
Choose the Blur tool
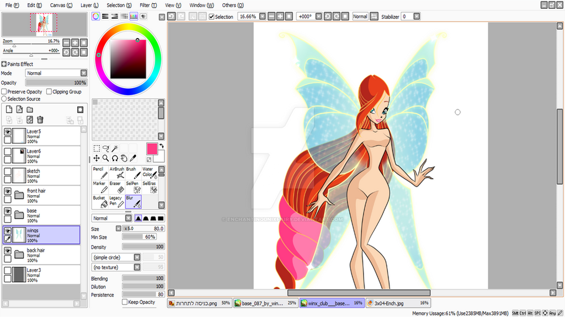tap(134, 202)
